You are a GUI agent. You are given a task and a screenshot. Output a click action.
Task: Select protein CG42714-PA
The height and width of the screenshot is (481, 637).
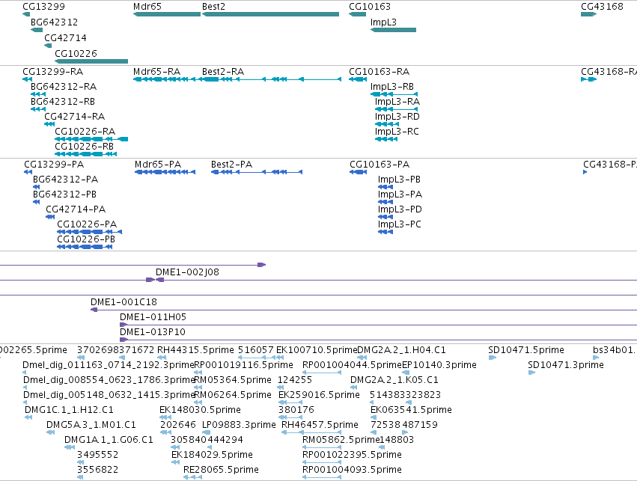coord(50,217)
